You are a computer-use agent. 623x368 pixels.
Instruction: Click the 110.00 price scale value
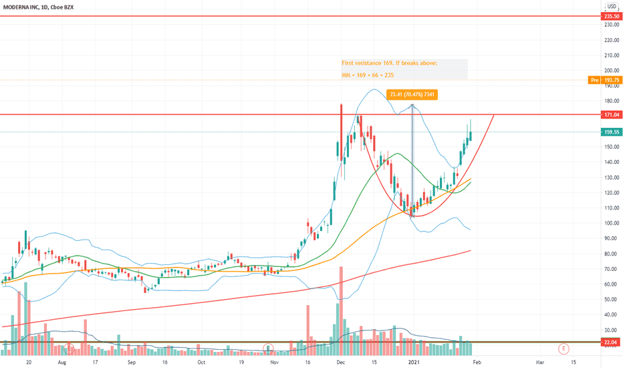tap(612, 207)
